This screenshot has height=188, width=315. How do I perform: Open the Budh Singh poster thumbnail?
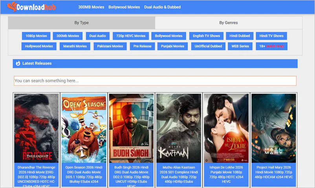pos(131,128)
